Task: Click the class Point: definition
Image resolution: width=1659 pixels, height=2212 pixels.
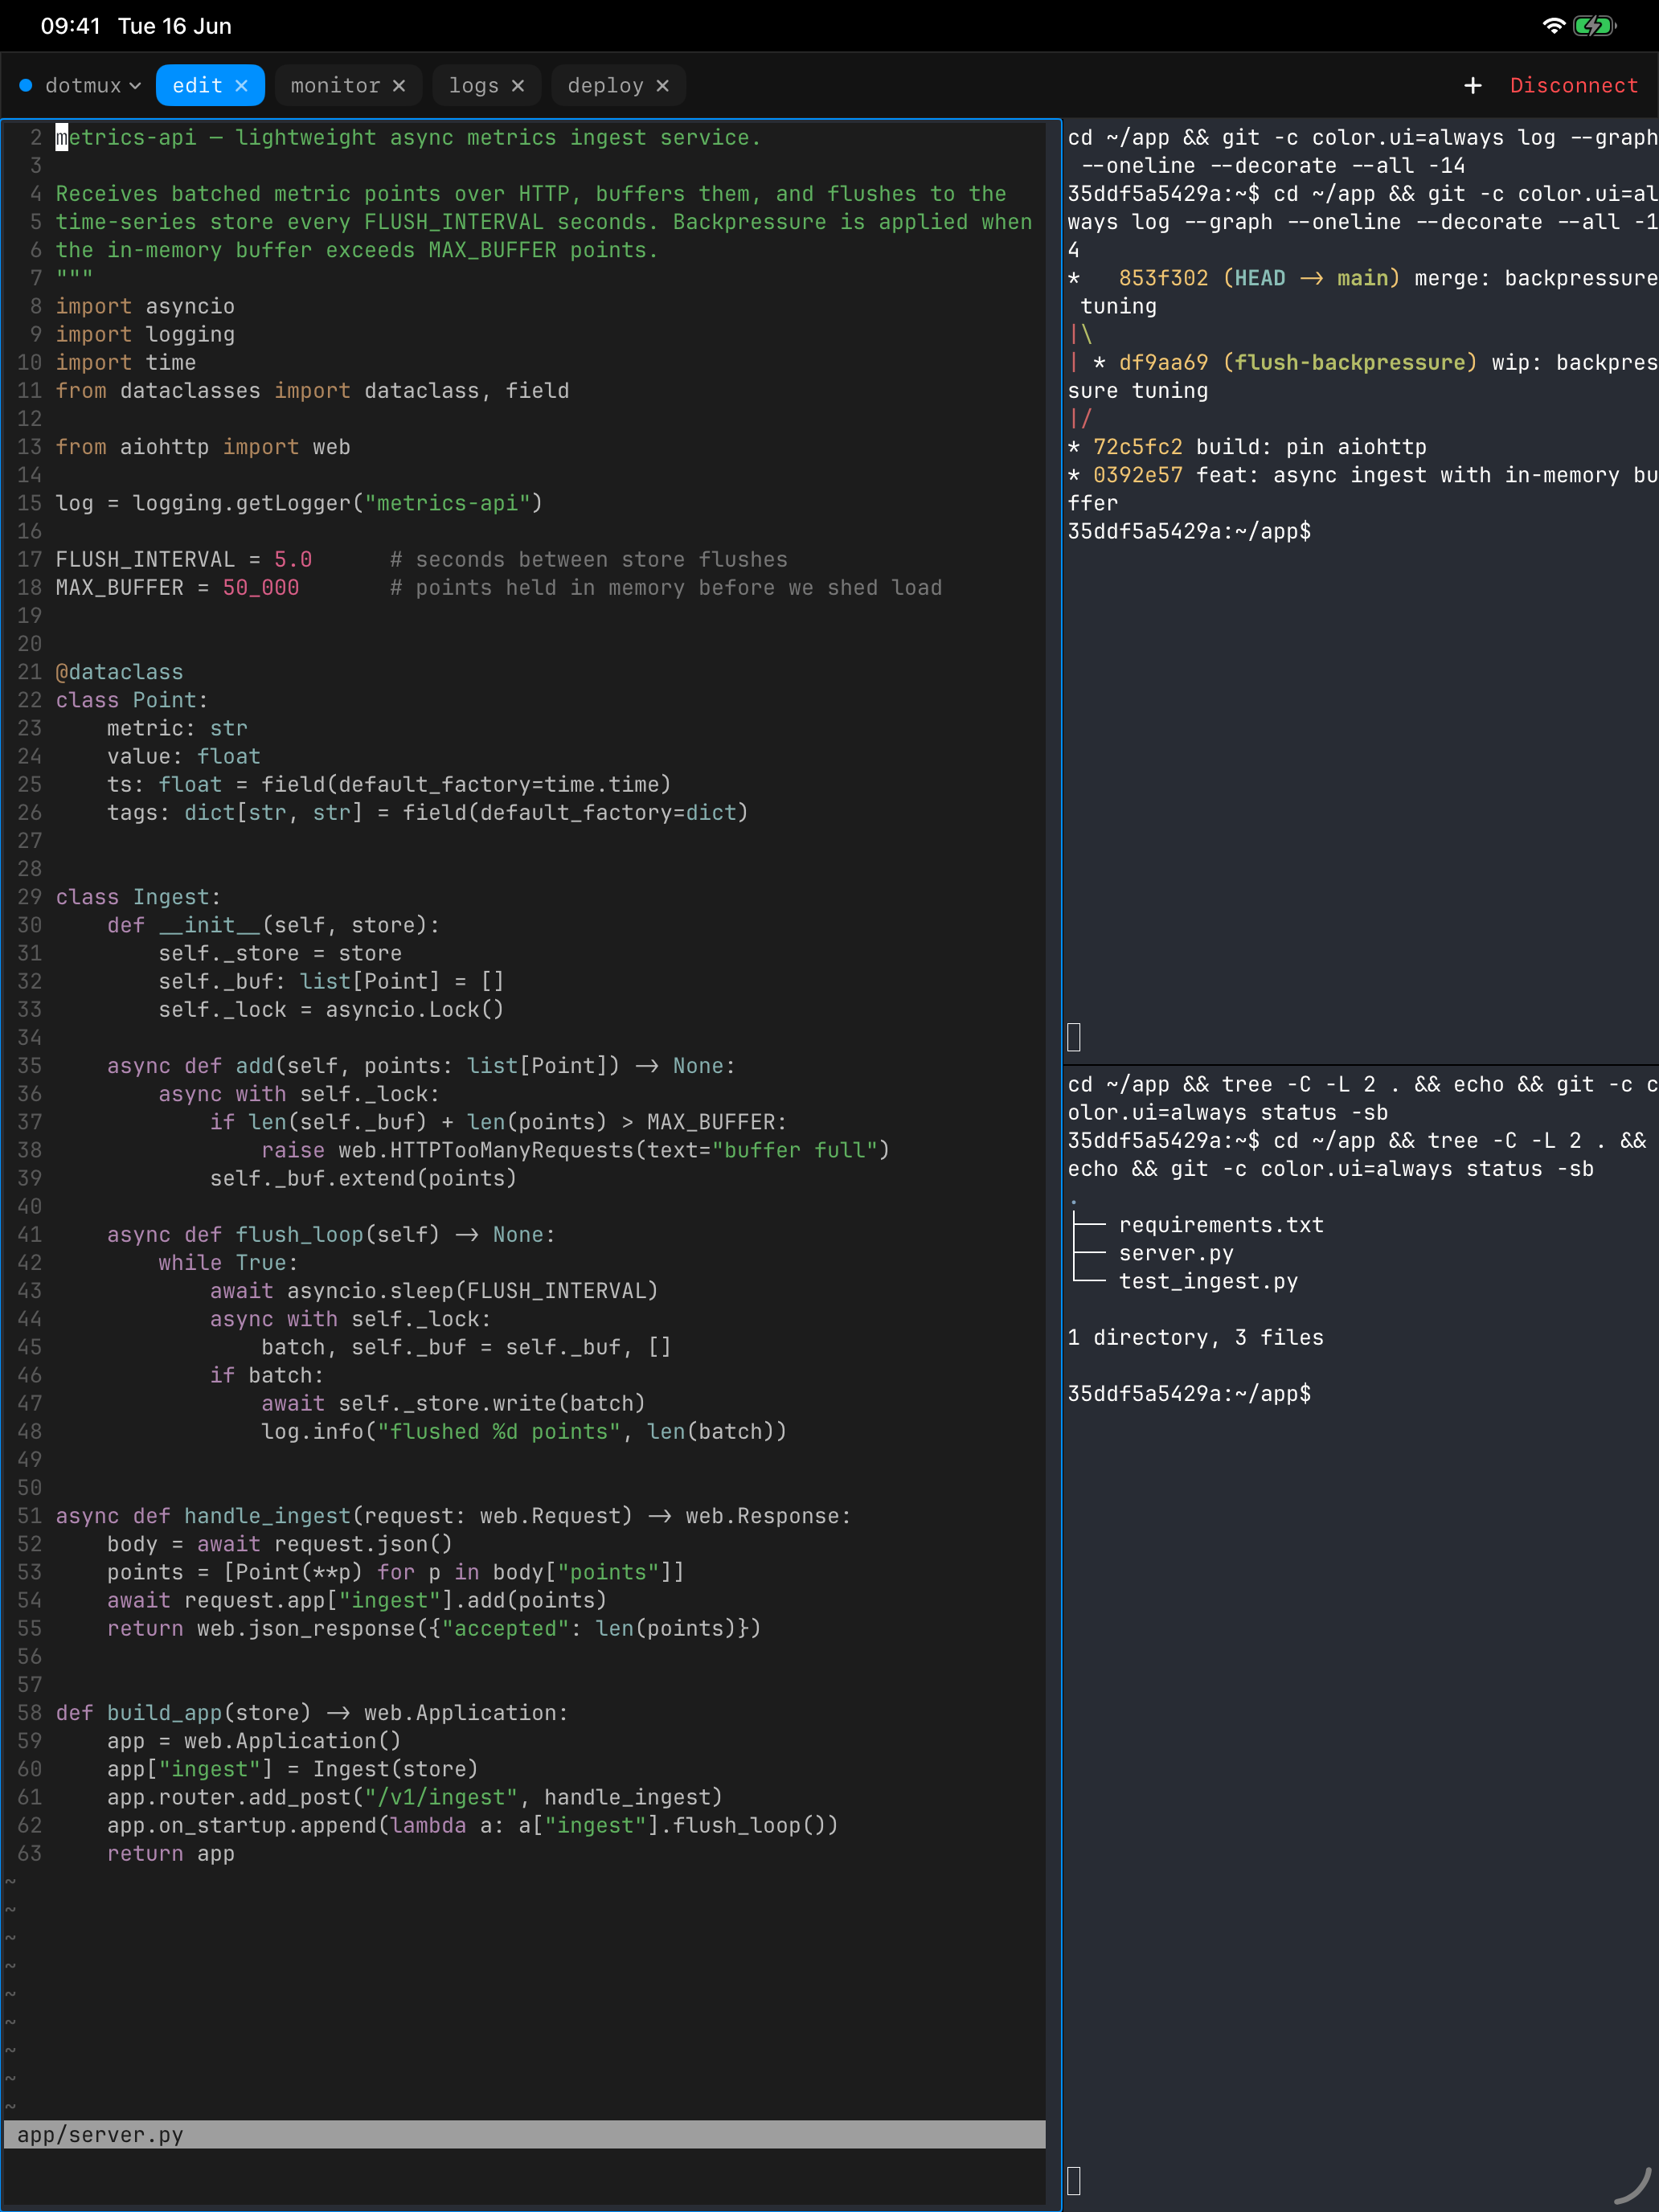Action: (131, 699)
